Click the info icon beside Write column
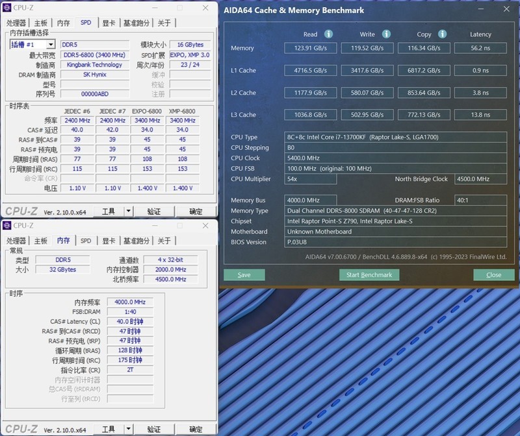The height and width of the screenshot is (436, 520). coord(385,34)
